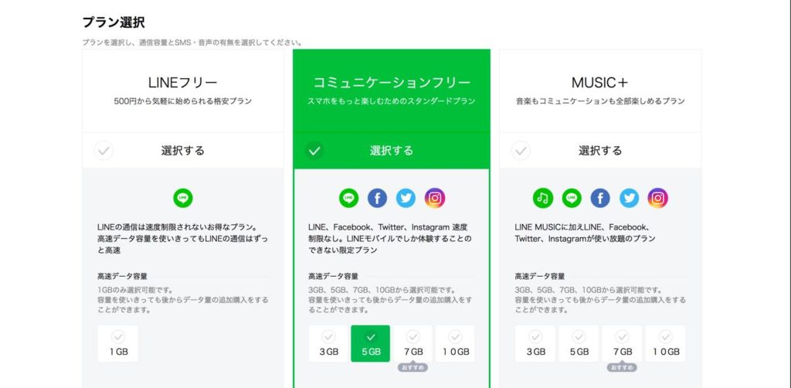Click 高速データ容量 label in LINEフリー card
The width and height of the screenshot is (791, 388).
pyautogui.click(x=122, y=277)
